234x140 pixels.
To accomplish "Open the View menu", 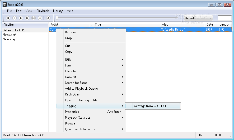I will [29, 11].
